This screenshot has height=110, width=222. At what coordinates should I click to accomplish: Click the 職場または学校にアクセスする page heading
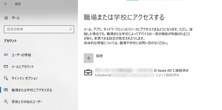pyautogui.click(x=124, y=17)
